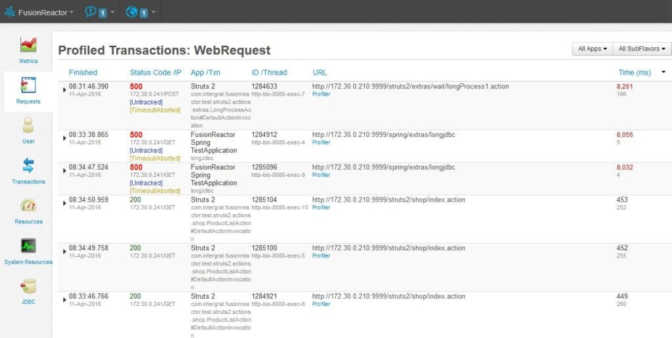Click request ID 1285096

click(264, 167)
